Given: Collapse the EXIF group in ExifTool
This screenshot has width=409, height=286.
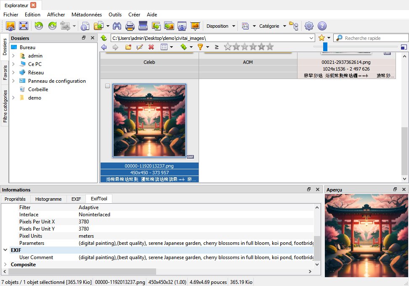Looking at the screenshot, I should 5,250.
